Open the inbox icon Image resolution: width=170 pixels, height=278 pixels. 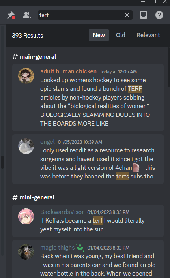[x=144, y=15]
